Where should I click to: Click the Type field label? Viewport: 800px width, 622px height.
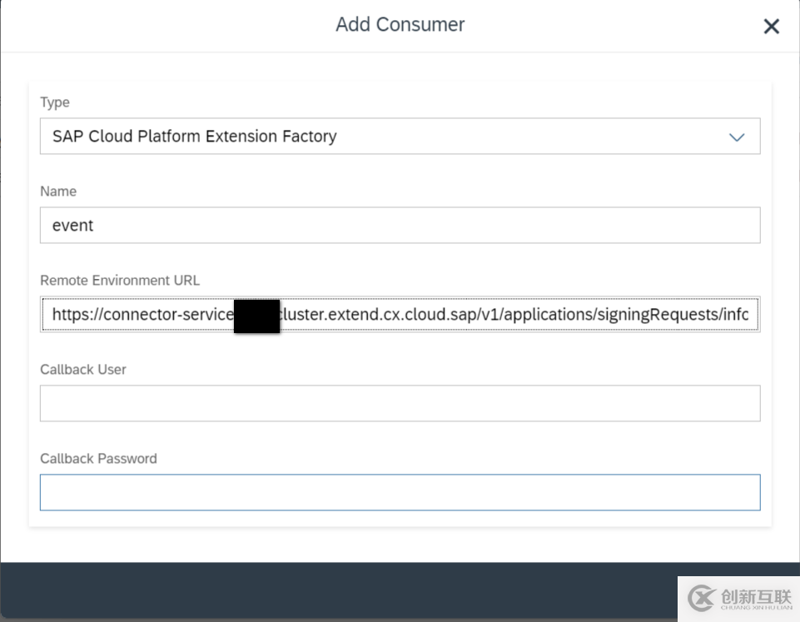(x=54, y=102)
